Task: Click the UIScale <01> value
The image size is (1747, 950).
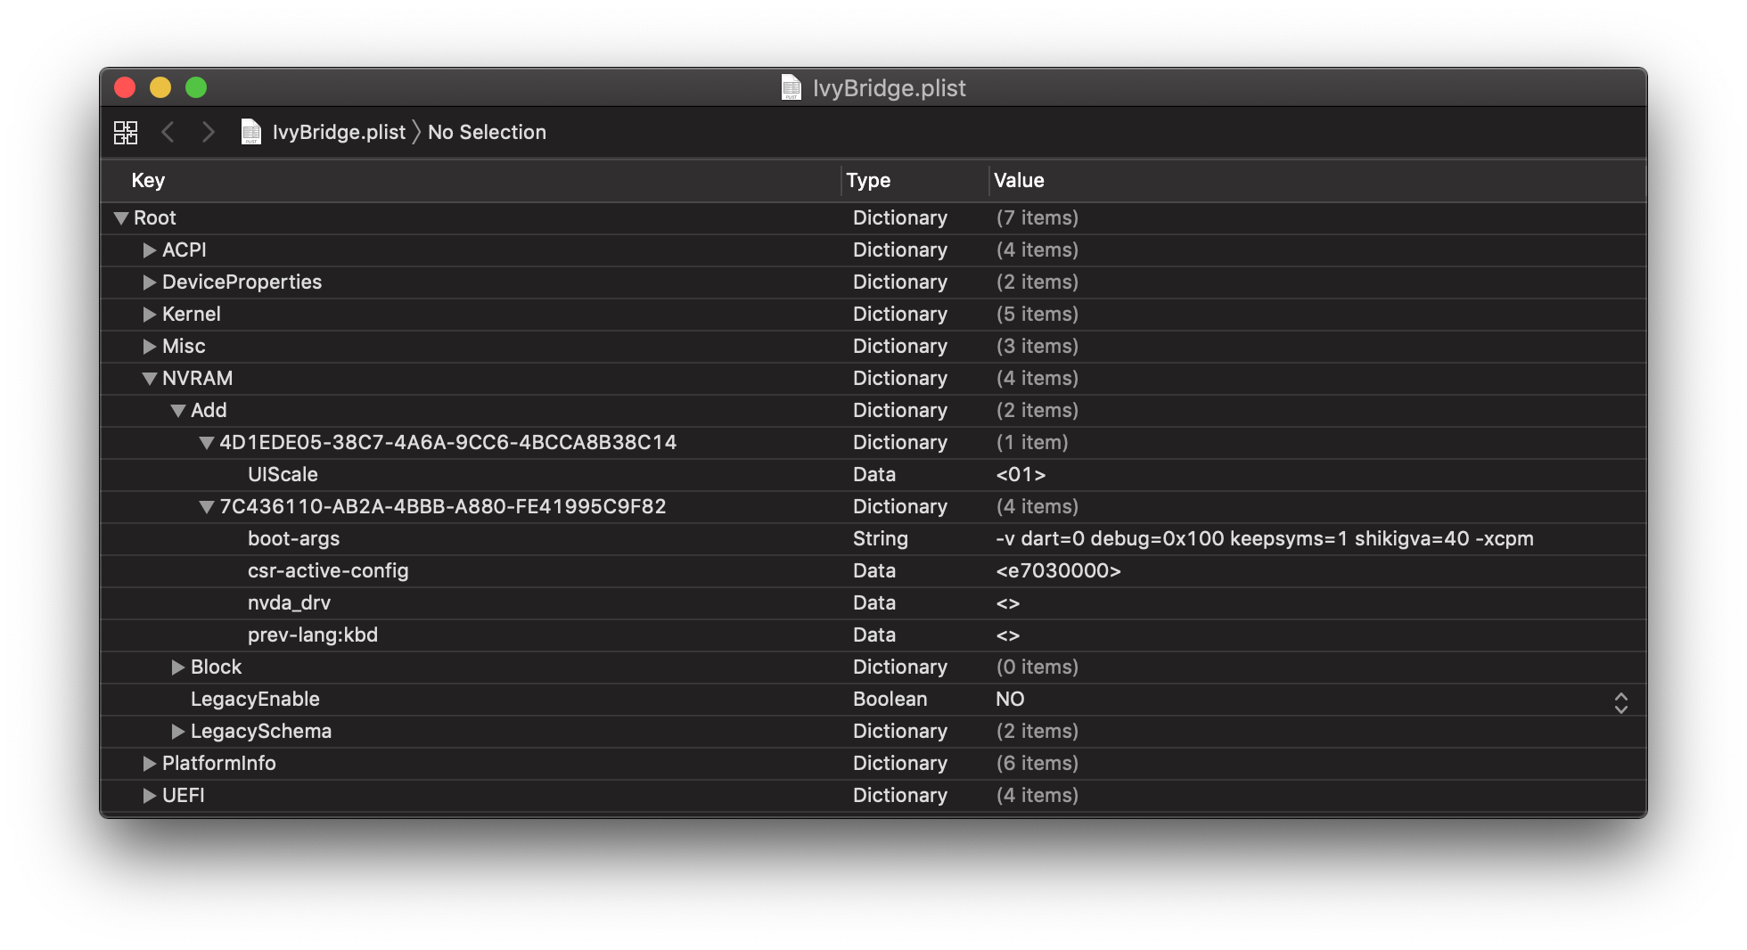Action: [1021, 475]
